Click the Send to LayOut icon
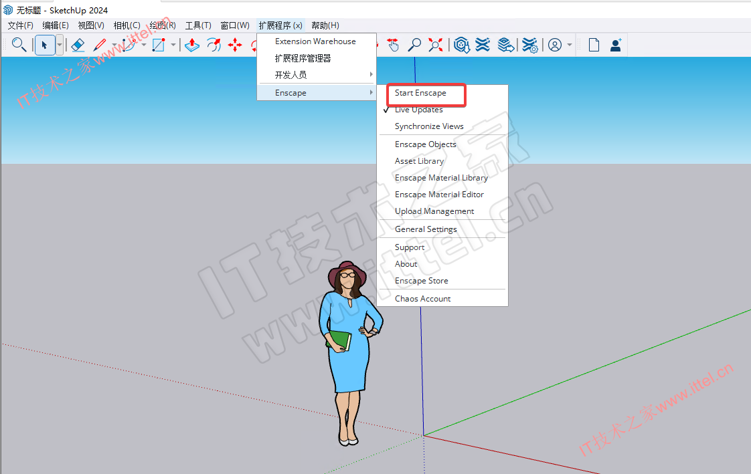The image size is (751, 474). click(506, 45)
